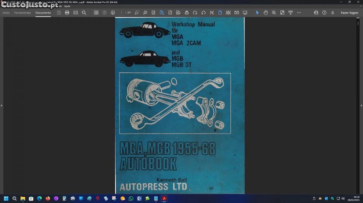Go to the previous page arrow
The image size is (363, 203).
click(x=105, y=13)
